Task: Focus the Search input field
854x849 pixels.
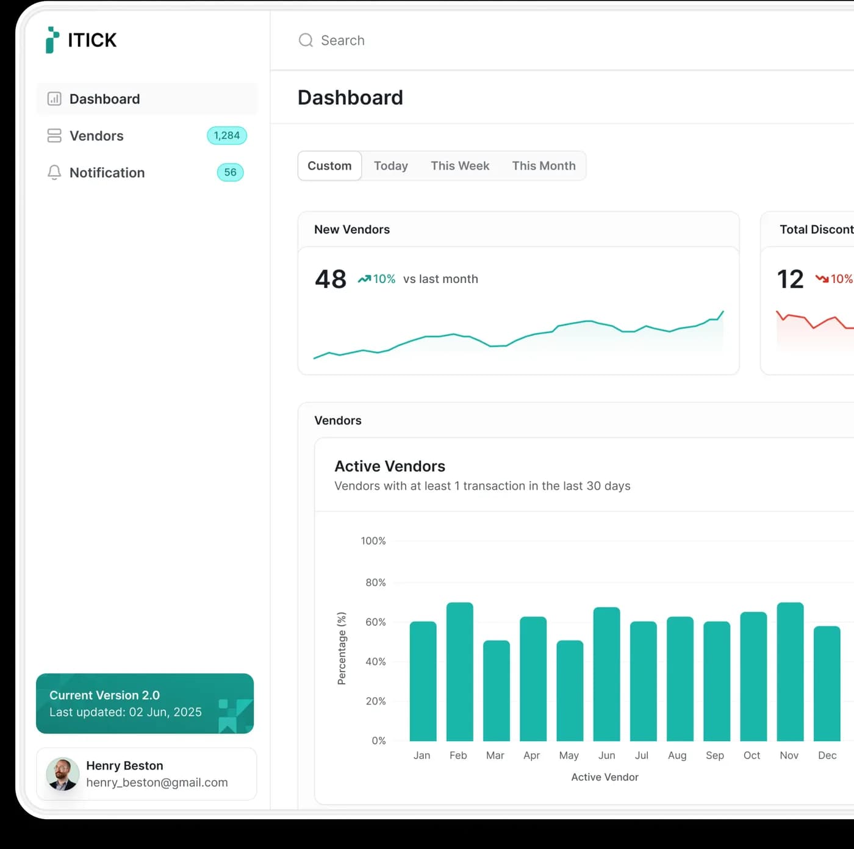Action: pyautogui.click(x=427, y=40)
